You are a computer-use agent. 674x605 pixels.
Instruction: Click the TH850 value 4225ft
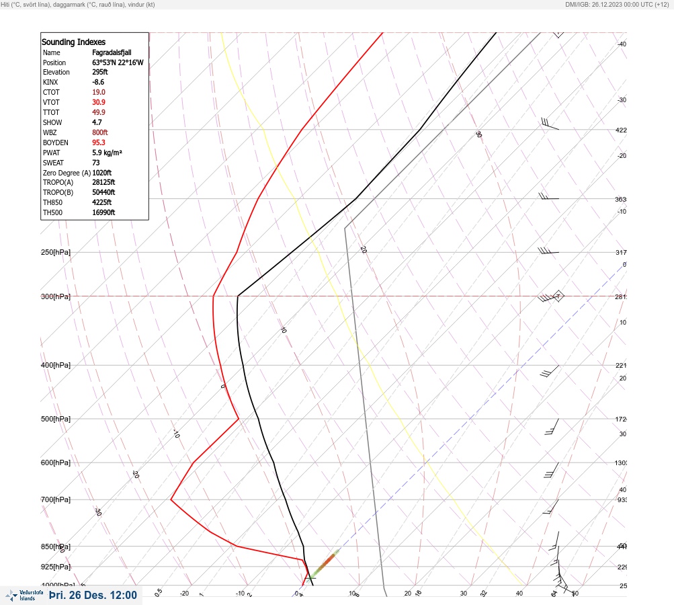coord(102,202)
